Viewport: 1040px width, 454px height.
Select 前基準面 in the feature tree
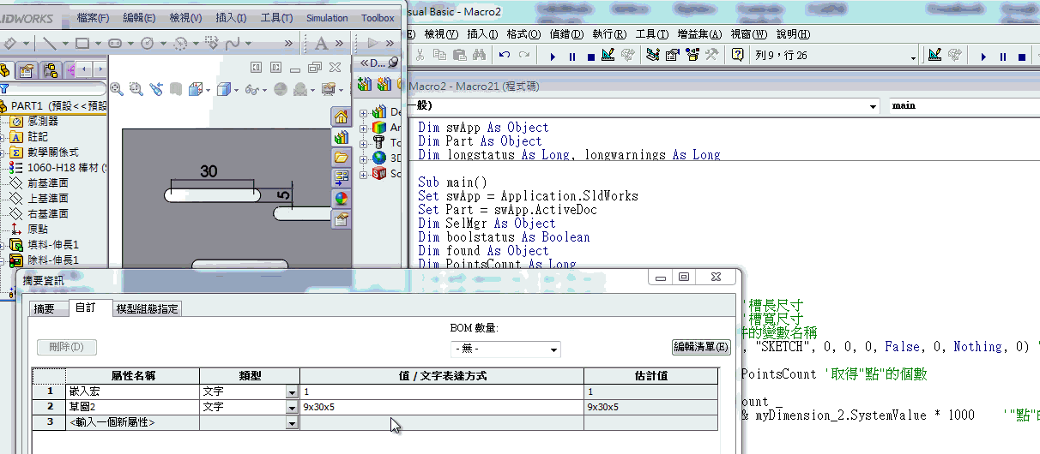[47, 183]
